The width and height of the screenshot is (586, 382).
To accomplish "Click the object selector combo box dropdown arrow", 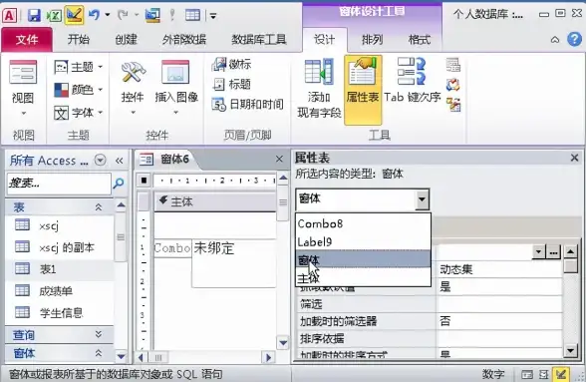I will tap(422, 198).
